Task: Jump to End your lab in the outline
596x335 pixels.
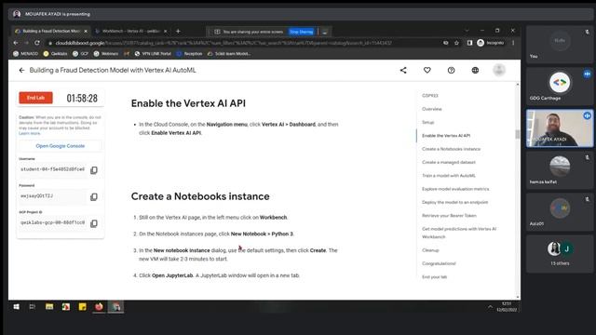Action: coord(435,277)
